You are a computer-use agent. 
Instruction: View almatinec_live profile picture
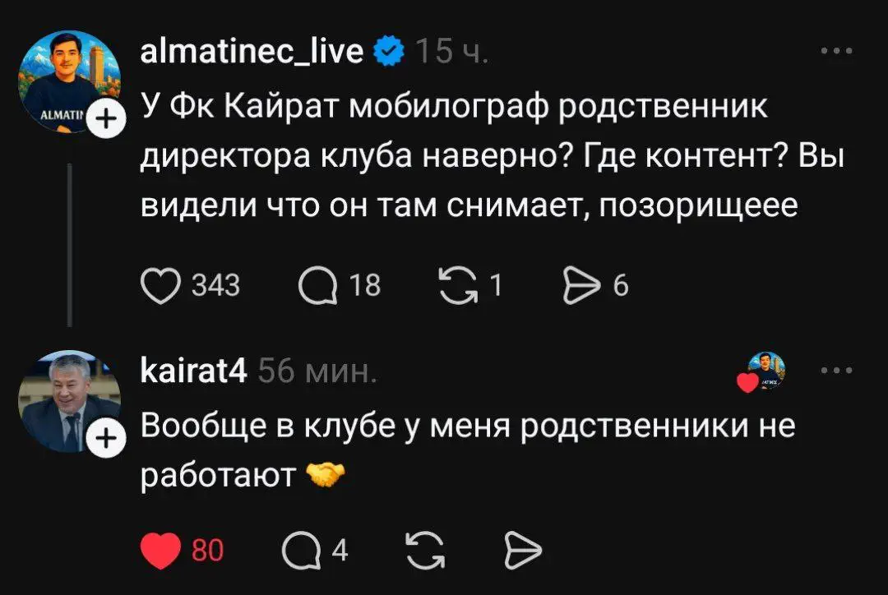(x=69, y=81)
